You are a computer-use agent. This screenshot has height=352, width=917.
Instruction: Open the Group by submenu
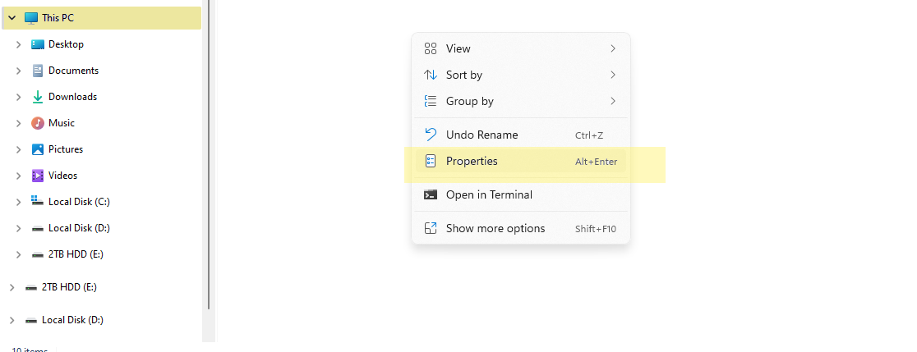click(x=520, y=101)
